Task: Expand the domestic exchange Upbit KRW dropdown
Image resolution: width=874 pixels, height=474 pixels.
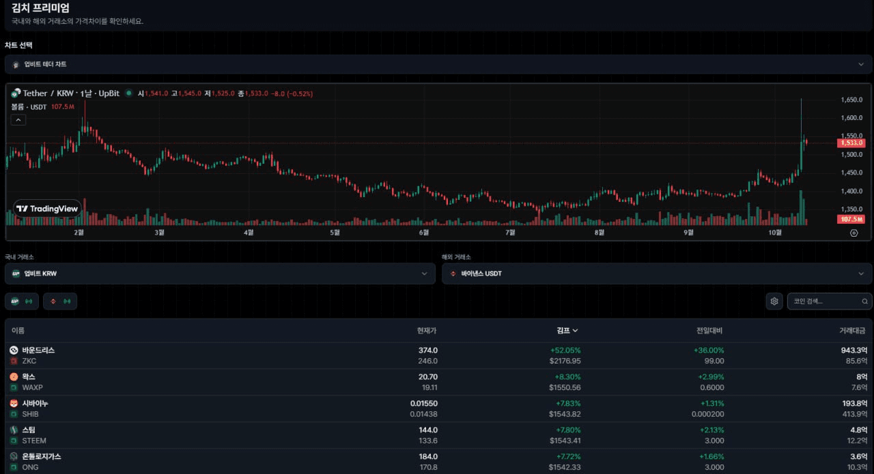Action: [x=219, y=273]
